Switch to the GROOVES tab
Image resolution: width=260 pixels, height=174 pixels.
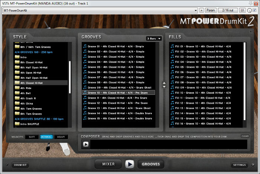[x=151, y=164]
